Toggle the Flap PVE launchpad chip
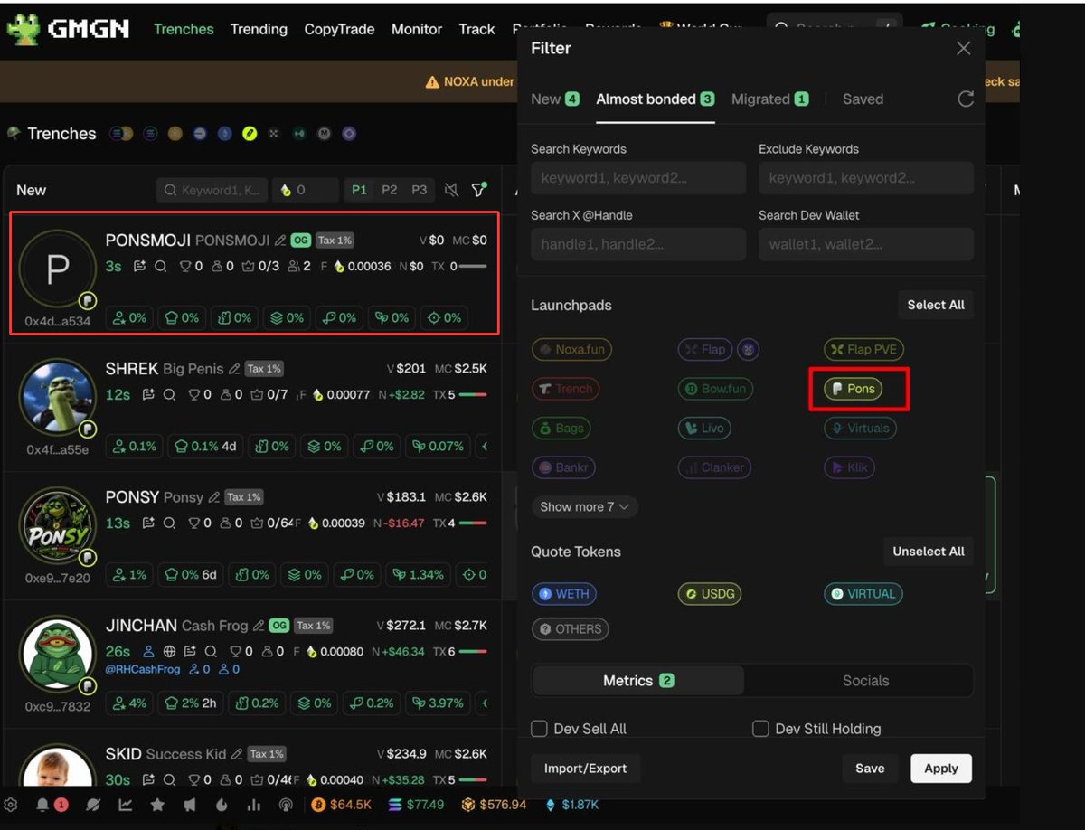 [x=864, y=350]
